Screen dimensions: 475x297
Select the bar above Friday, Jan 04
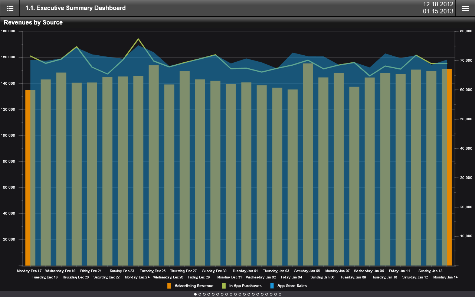(292, 177)
